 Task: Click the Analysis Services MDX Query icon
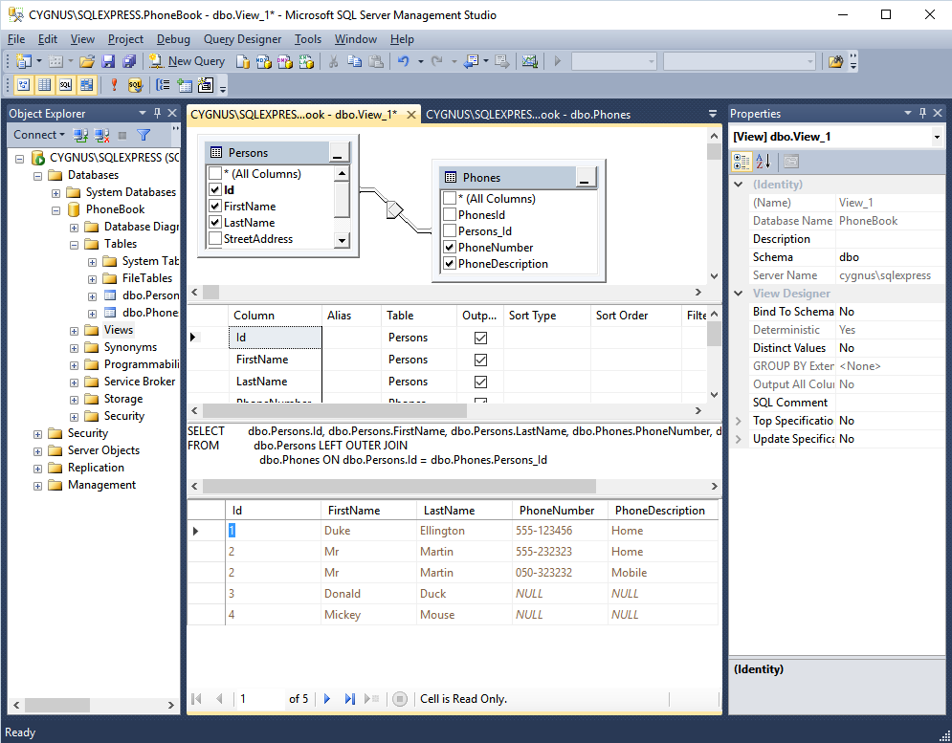pyautogui.click(x=264, y=61)
